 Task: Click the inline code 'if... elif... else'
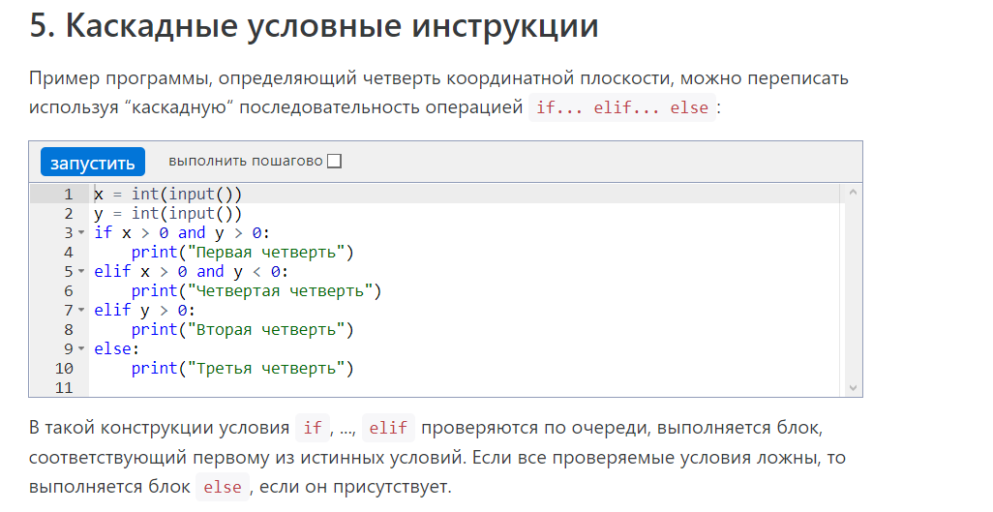click(x=622, y=107)
